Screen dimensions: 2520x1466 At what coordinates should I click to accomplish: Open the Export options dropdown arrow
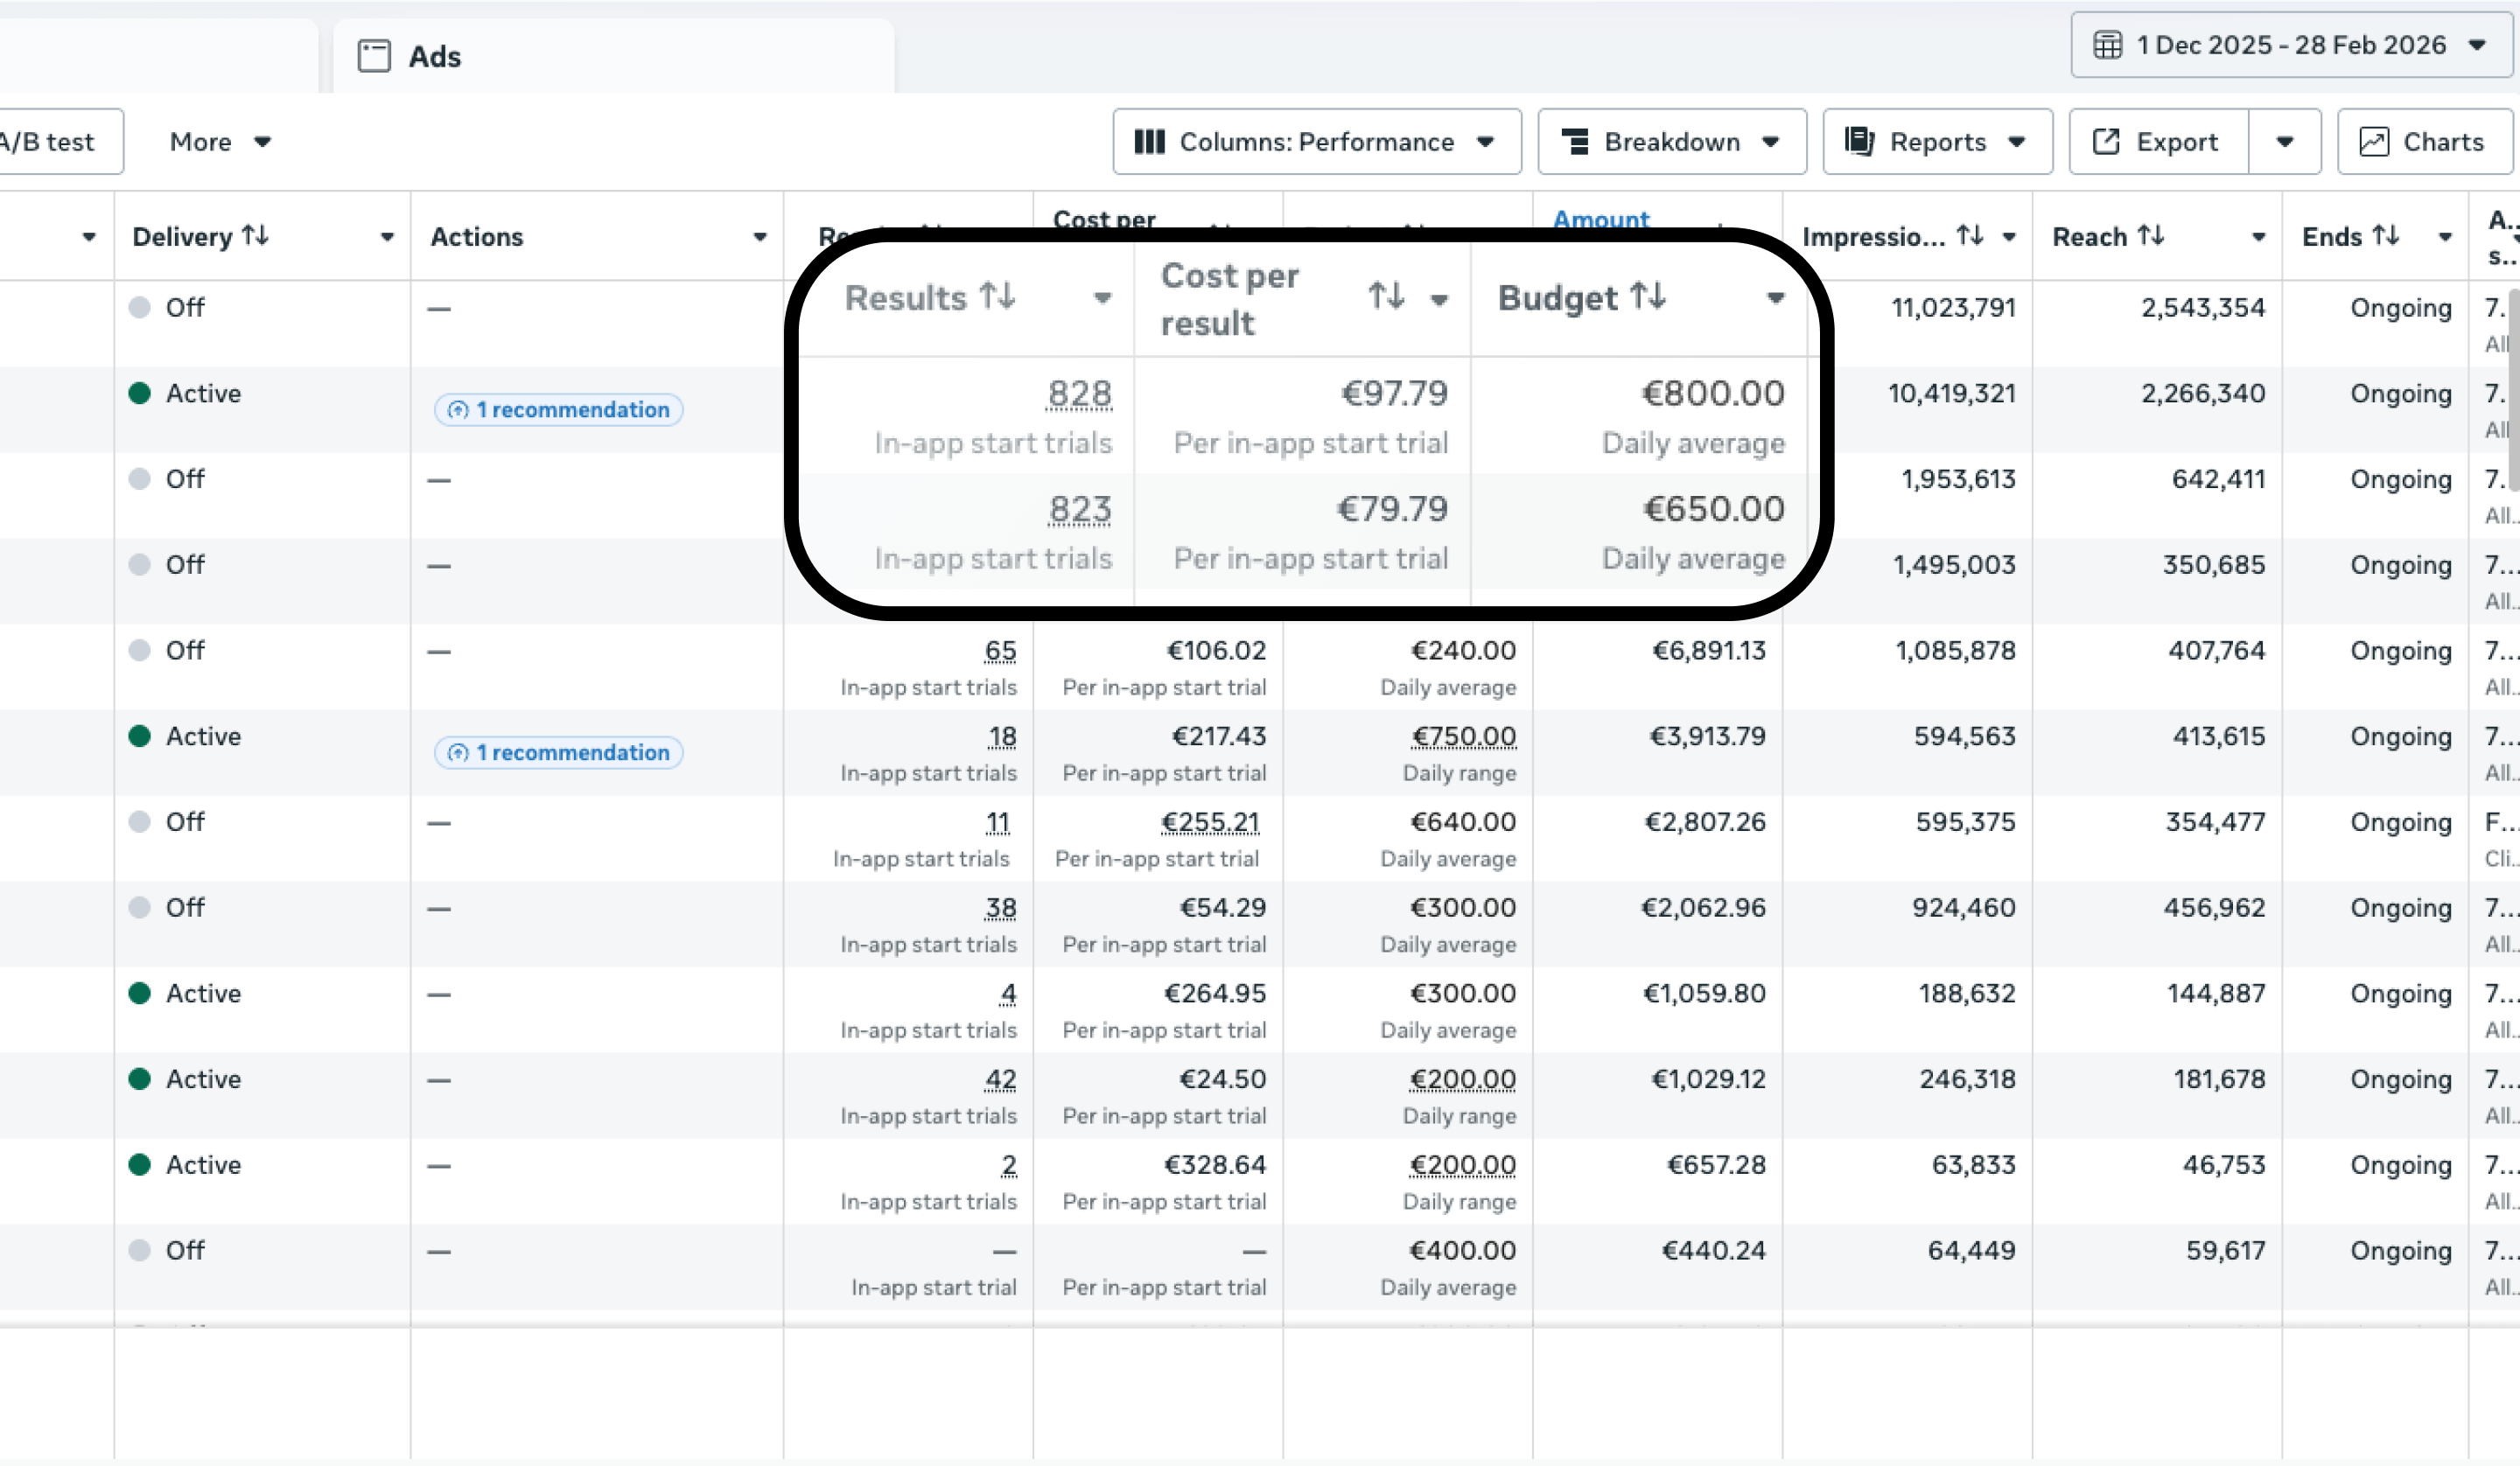point(2284,142)
